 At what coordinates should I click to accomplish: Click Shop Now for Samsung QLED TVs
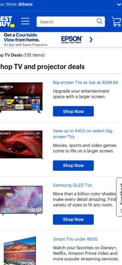point(73,219)
